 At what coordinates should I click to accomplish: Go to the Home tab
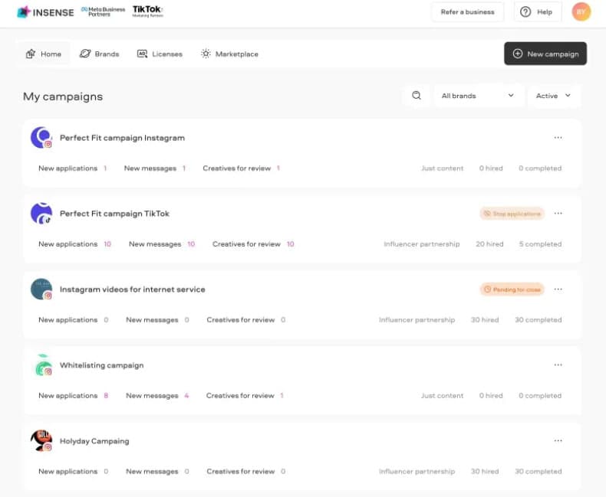pyautogui.click(x=43, y=54)
